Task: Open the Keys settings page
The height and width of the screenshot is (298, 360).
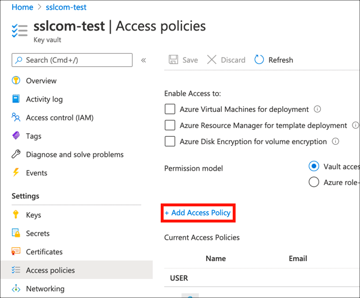Action: (x=33, y=215)
